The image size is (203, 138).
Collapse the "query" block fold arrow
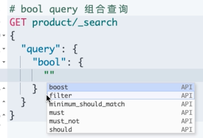[x=4, y=49]
